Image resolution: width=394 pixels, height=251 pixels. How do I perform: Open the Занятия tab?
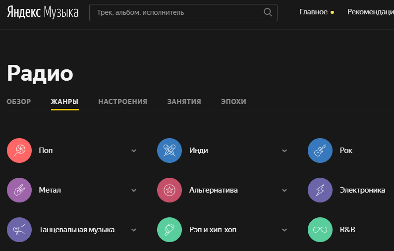pyautogui.click(x=184, y=101)
